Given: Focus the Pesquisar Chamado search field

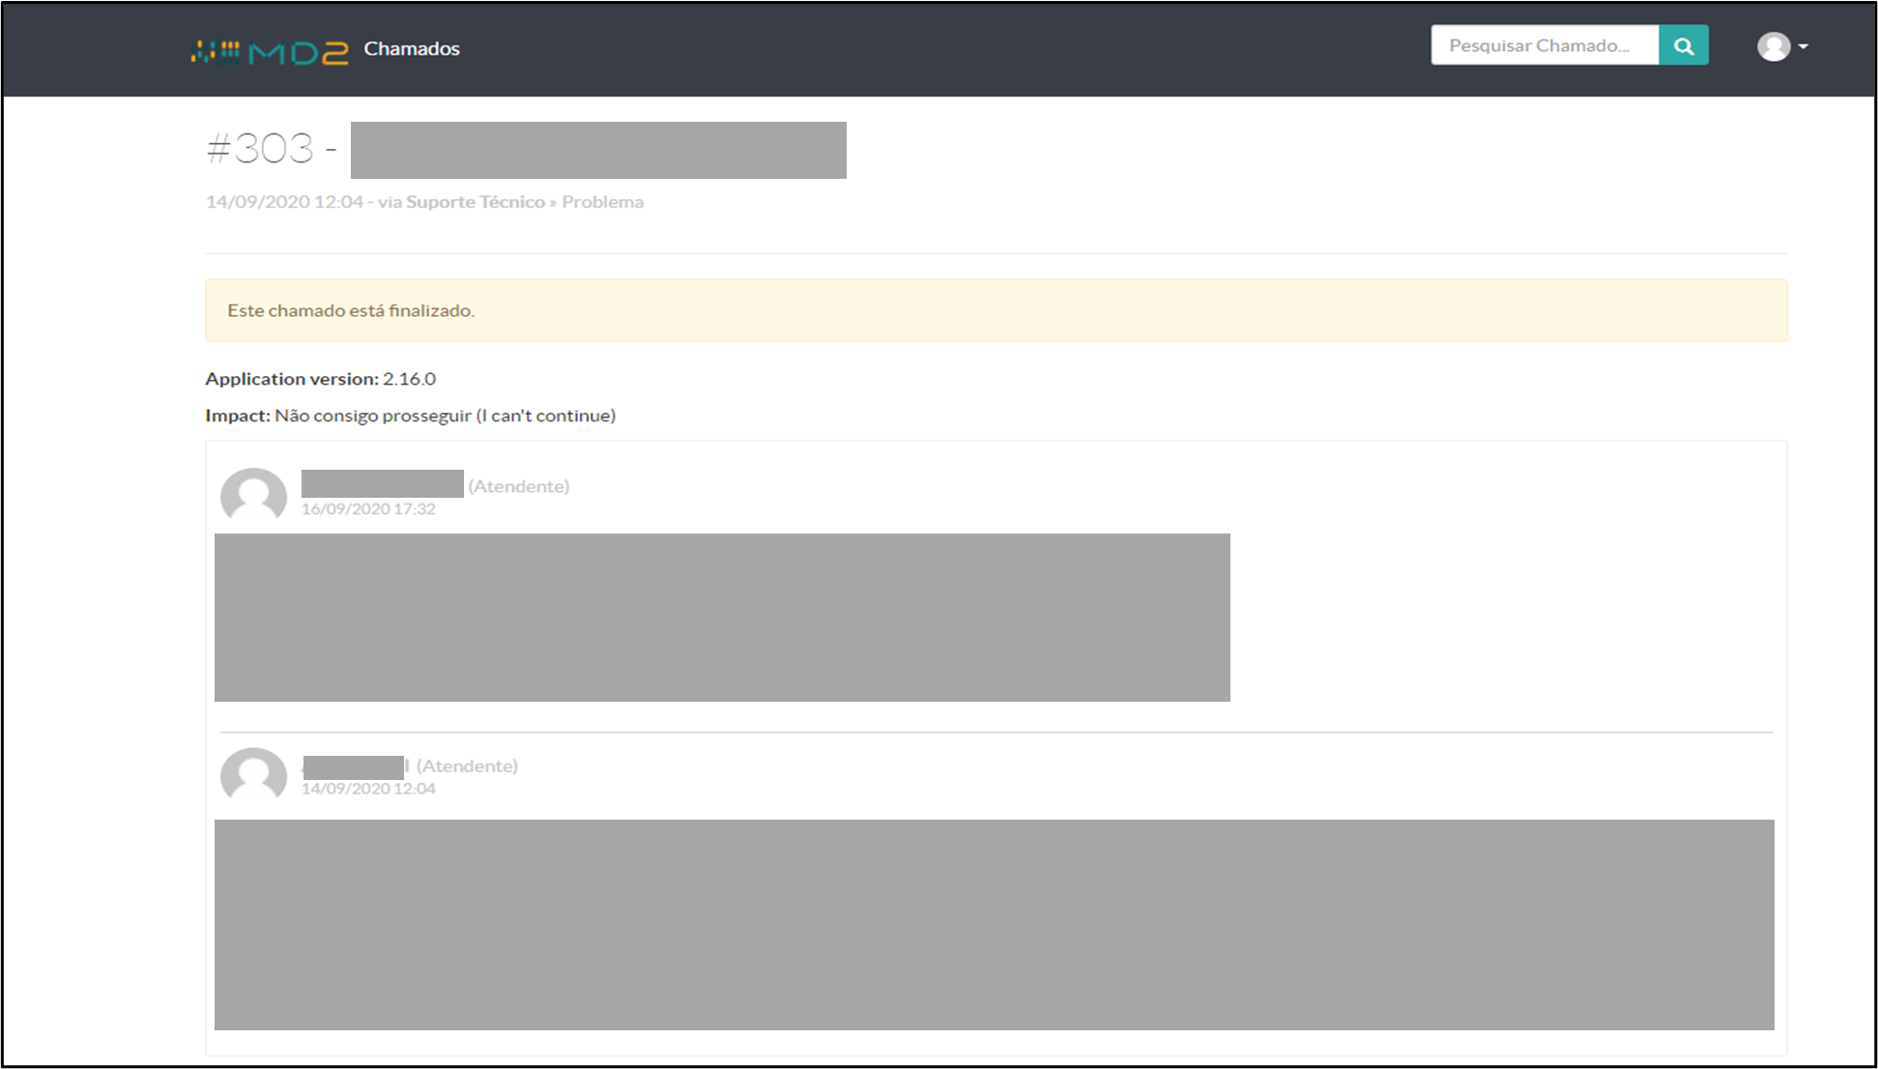Looking at the screenshot, I should tap(1545, 45).
